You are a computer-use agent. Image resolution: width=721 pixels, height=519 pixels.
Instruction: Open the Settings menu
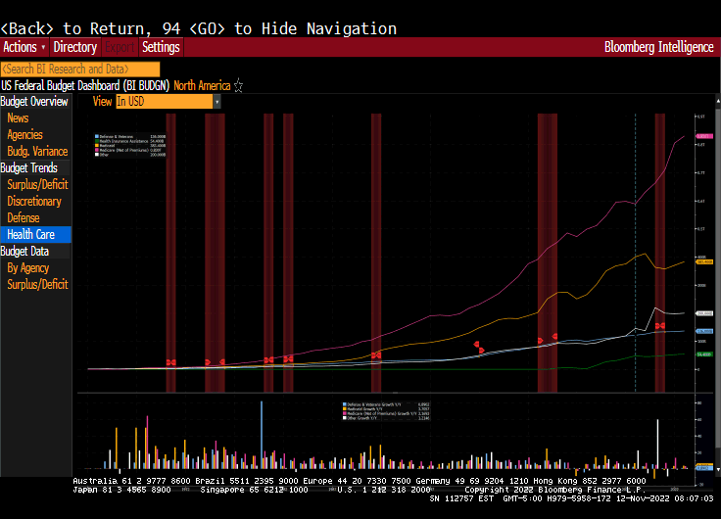coord(161,47)
